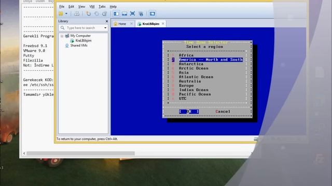The image size is (332, 186).
Task: Click the Notepad scroll left arrow
Action: [24, 153]
